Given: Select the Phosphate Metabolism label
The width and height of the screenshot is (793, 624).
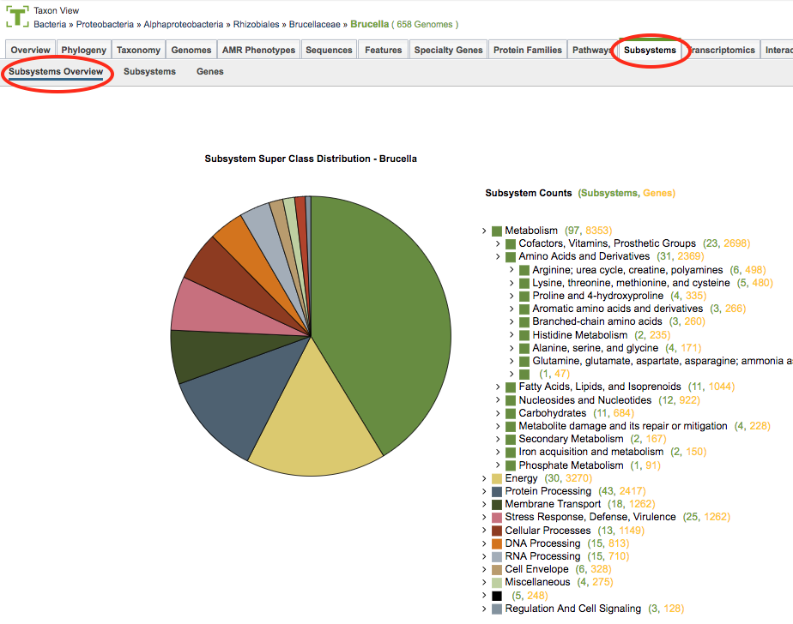Looking at the screenshot, I should pos(571,465).
